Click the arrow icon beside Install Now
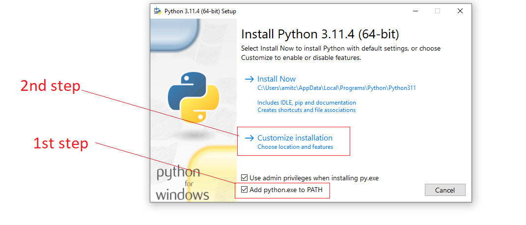This screenshot has height=225, width=526. pos(249,79)
